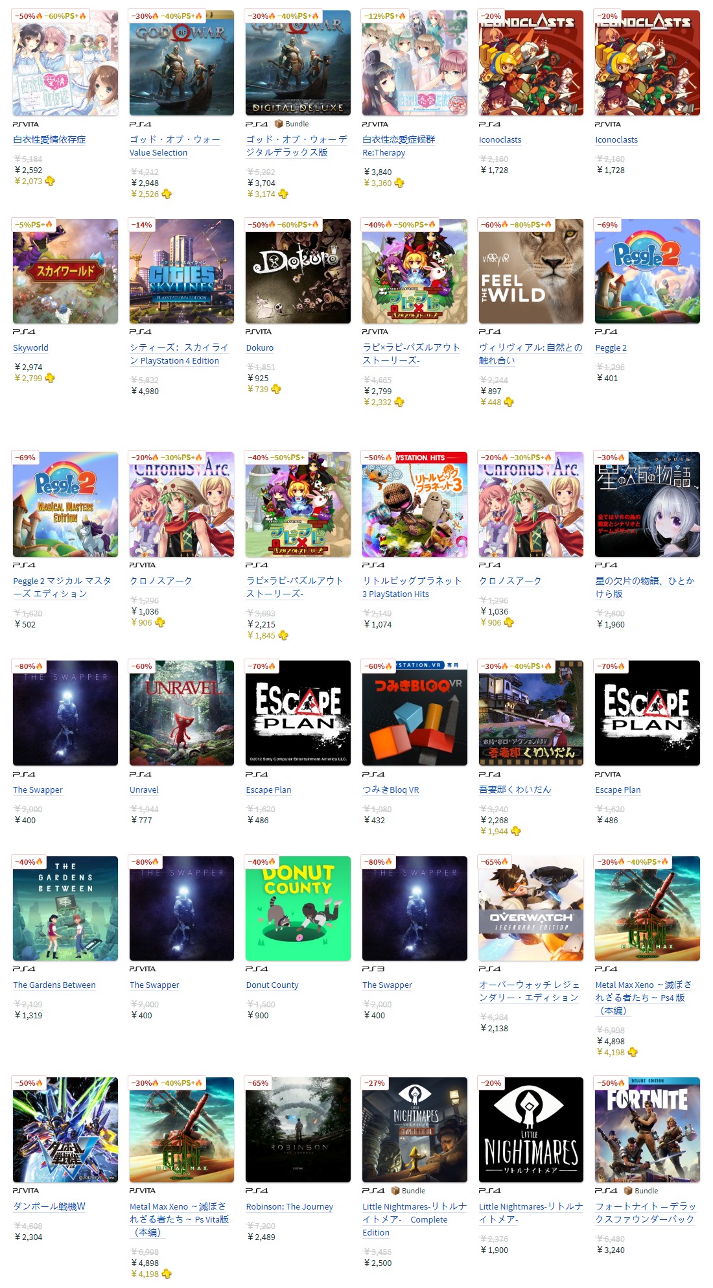Click the Overwatch Legendary Edition cover art

click(531, 908)
